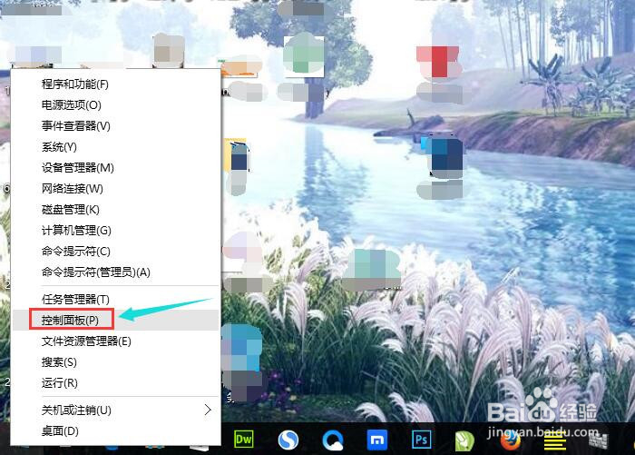Click the yellow lines taskbar icon
This screenshot has width=635, height=455.
555,442
